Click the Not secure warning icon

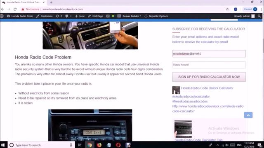coord(23,9)
